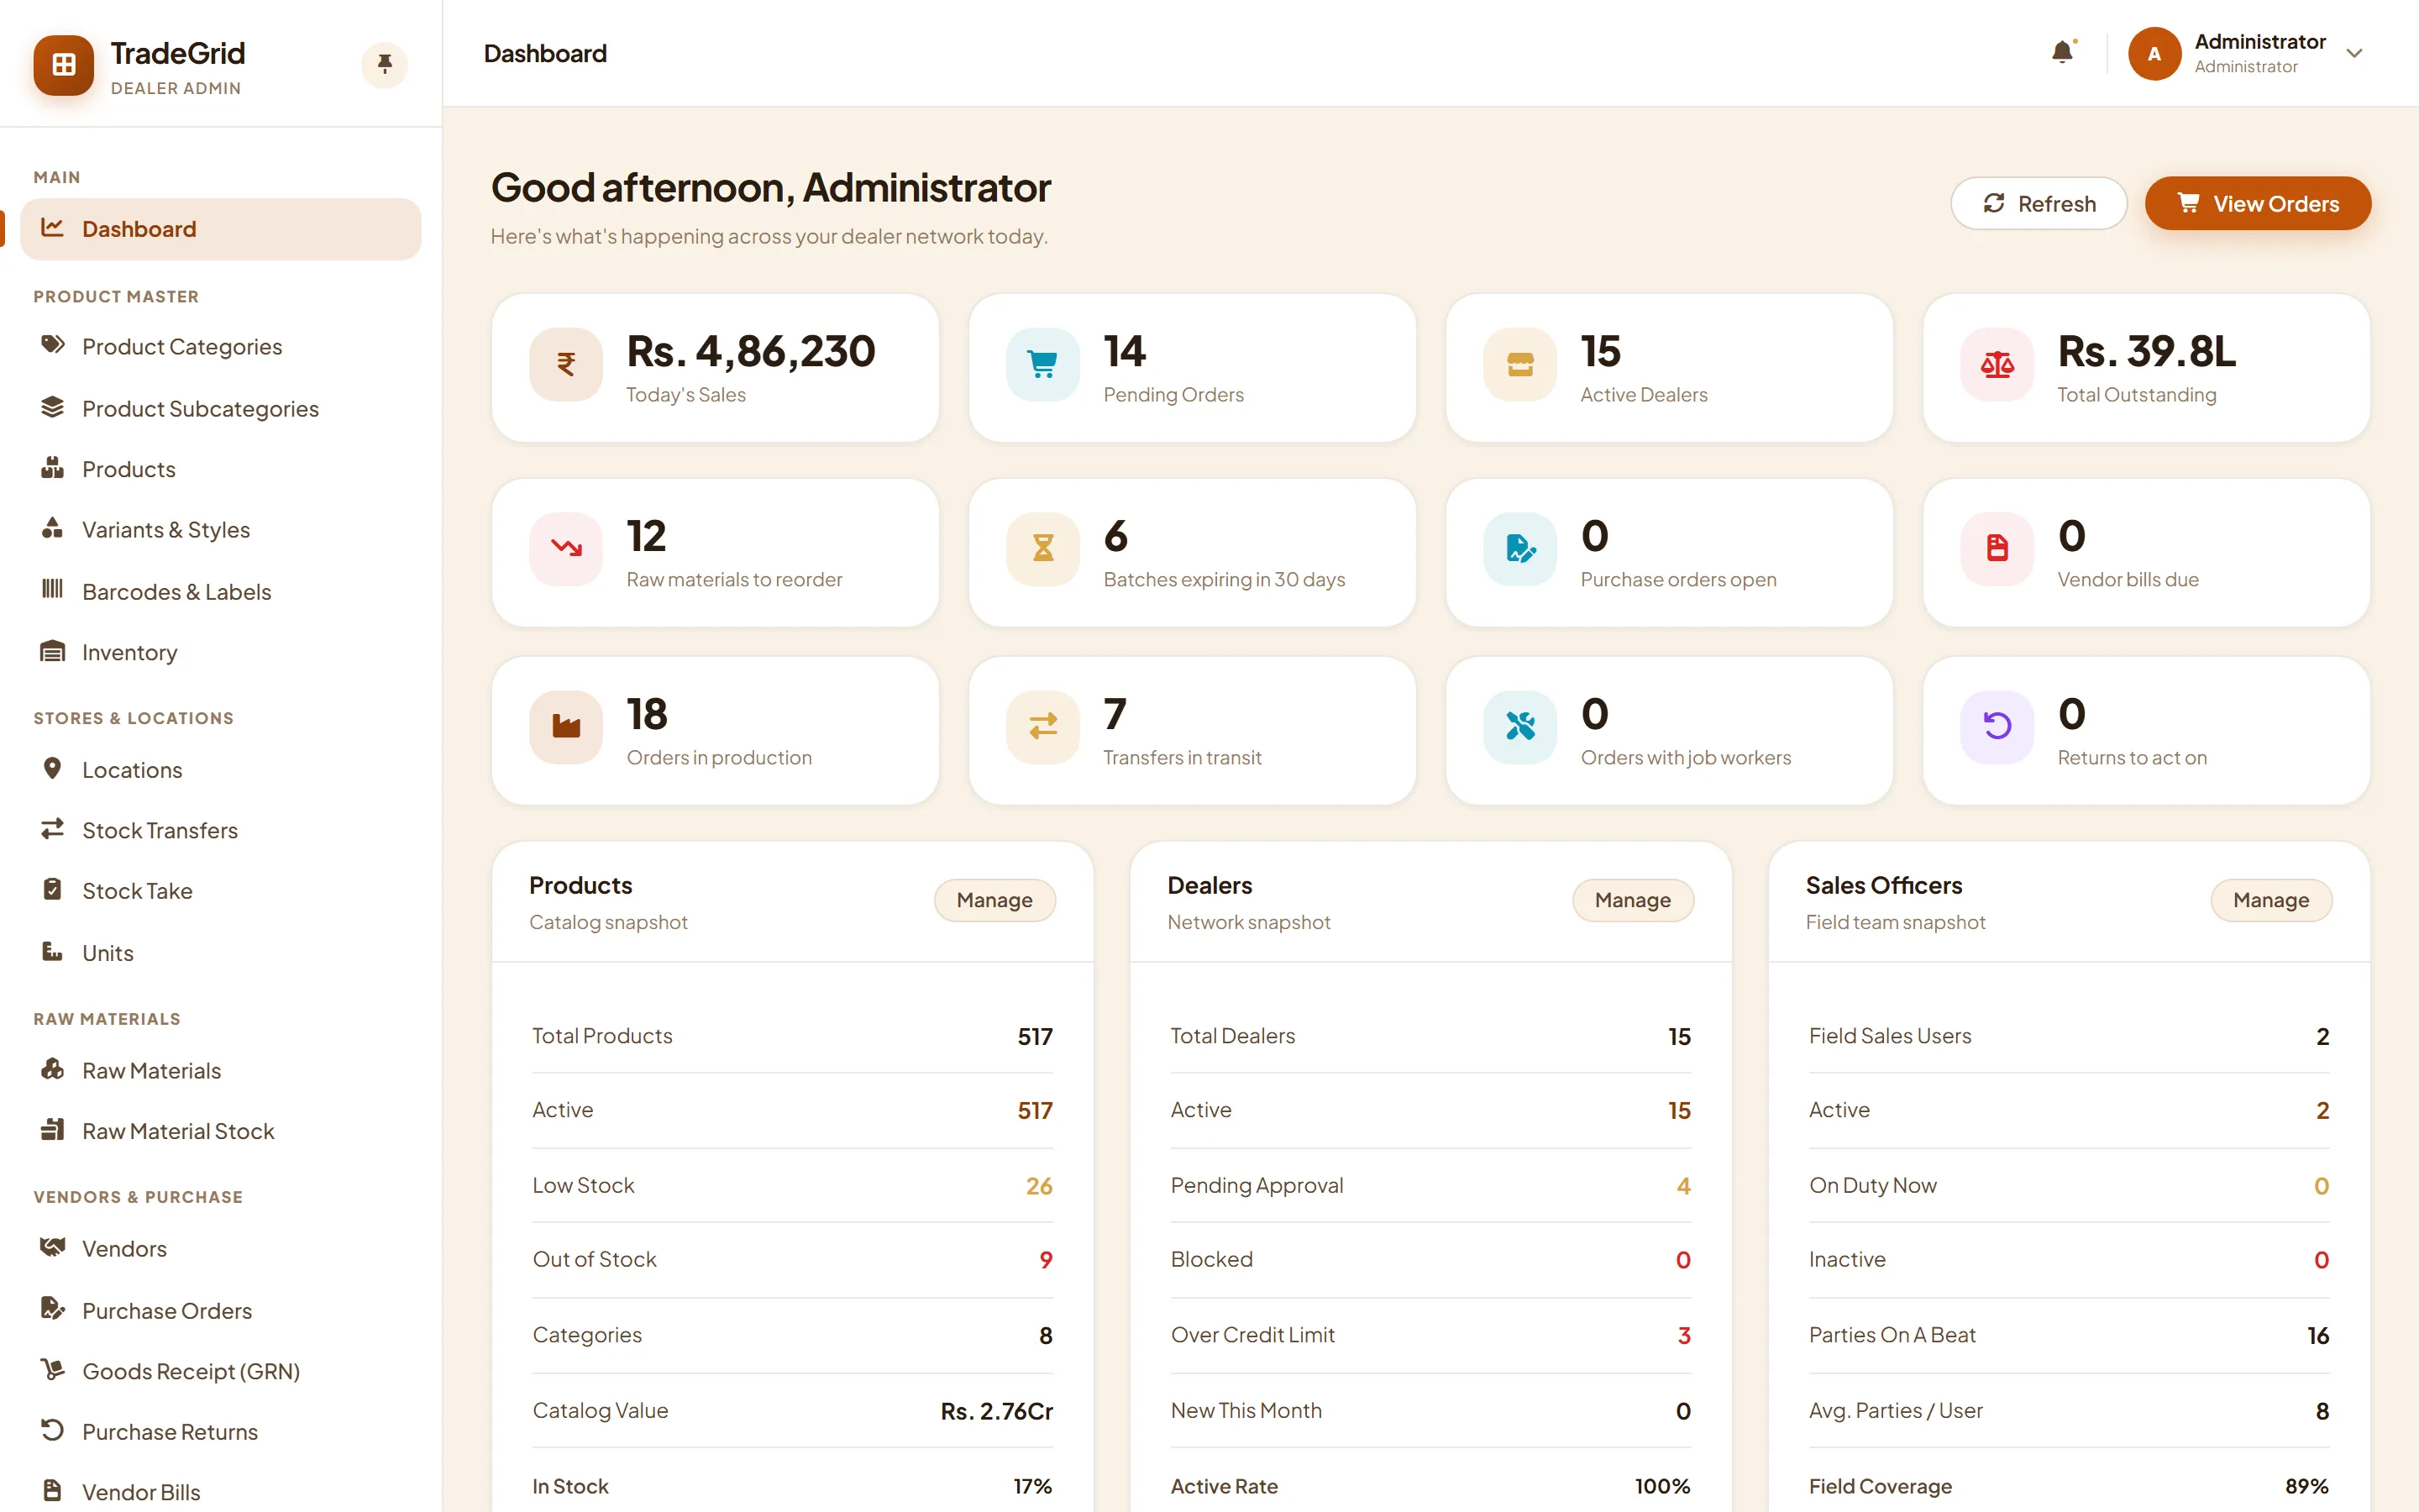This screenshot has width=2419, height=1512.
Task: Open View Orders
Action: click(x=2257, y=203)
